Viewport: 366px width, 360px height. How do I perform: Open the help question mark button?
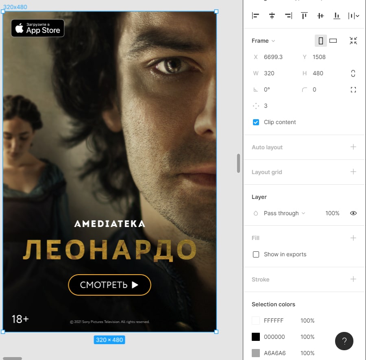click(344, 341)
